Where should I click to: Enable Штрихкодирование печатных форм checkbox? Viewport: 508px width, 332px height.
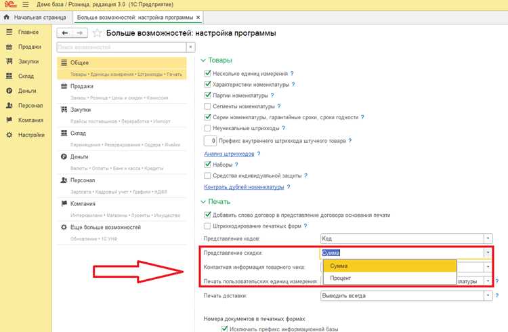207,226
